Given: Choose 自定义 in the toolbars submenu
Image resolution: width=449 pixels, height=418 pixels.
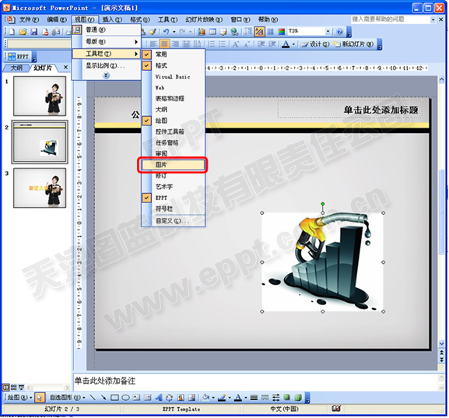Looking at the screenshot, I should pos(174,221).
